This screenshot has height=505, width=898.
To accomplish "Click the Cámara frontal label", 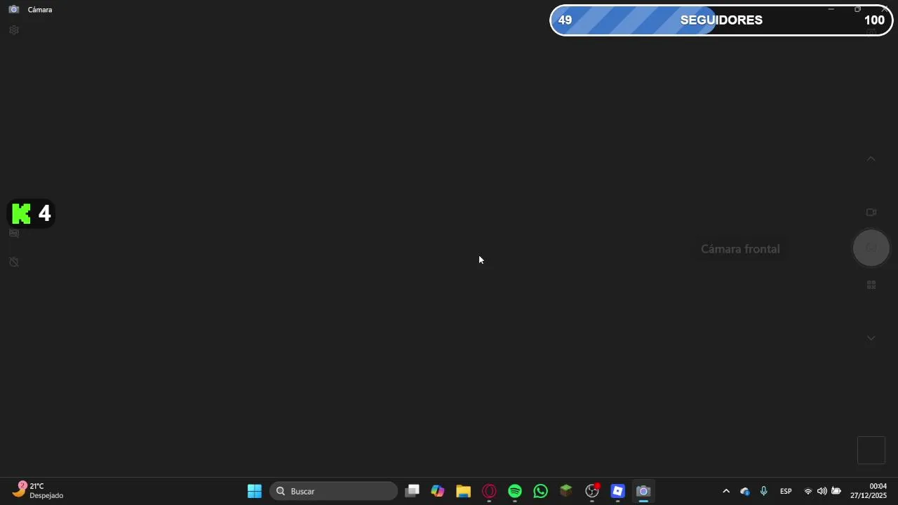I will [740, 249].
